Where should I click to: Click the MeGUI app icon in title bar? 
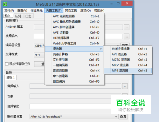pos(5,4)
